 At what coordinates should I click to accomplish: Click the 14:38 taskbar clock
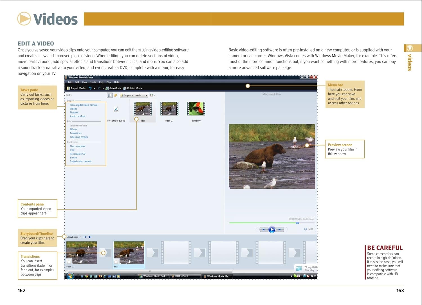(x=313, y=276)
